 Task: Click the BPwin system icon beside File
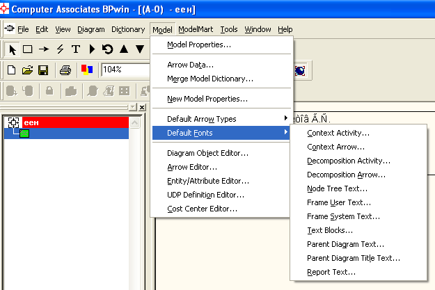click(x=9, y=29)
